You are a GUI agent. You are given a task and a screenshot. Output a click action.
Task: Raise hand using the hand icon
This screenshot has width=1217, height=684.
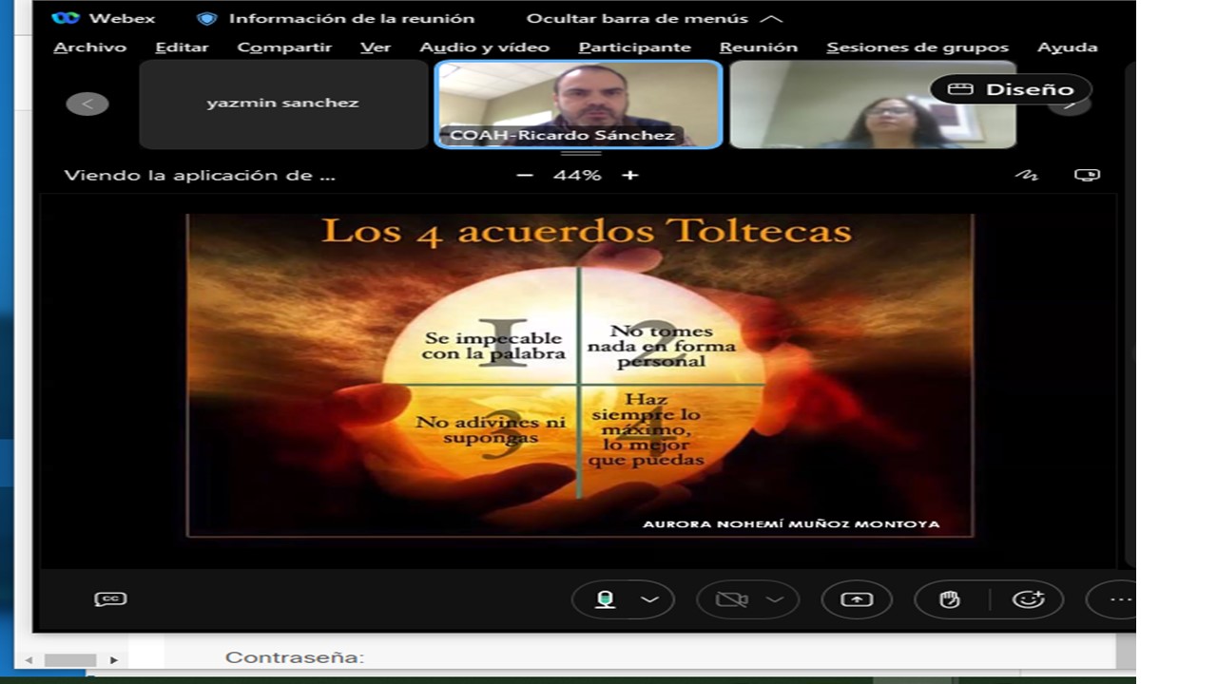[x=949, y=599]
